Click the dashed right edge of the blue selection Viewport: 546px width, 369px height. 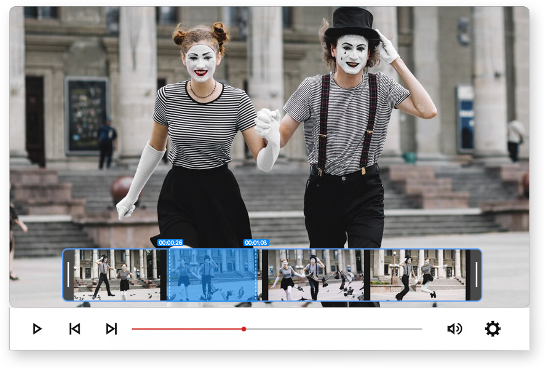click(x=256, y=275)
